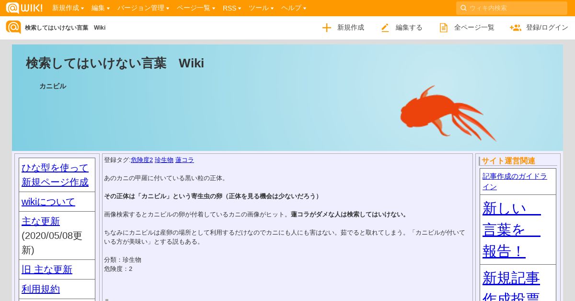Click the goldfish image in banner

pos(448,114)
